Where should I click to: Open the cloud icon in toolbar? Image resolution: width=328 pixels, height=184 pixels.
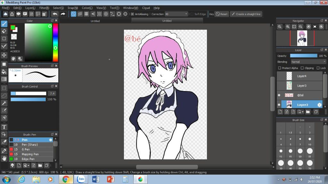(x=5, y=14)
